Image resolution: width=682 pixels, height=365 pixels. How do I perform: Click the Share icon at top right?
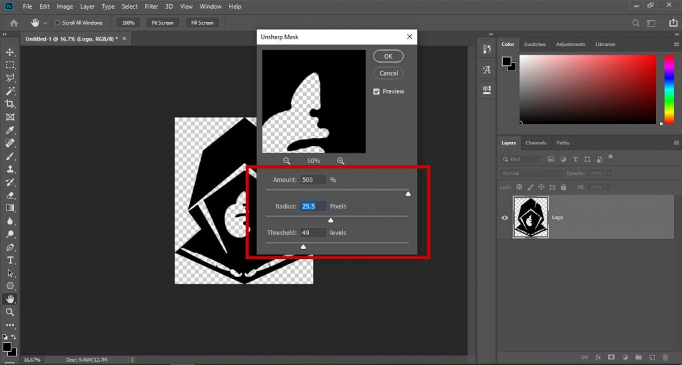[x=673, y=23]
